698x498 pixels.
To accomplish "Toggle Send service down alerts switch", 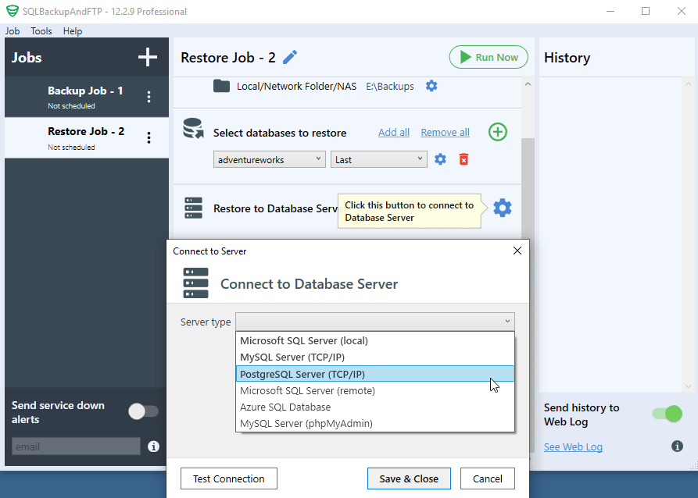I will pyautogui.click(x=143, y=411).
